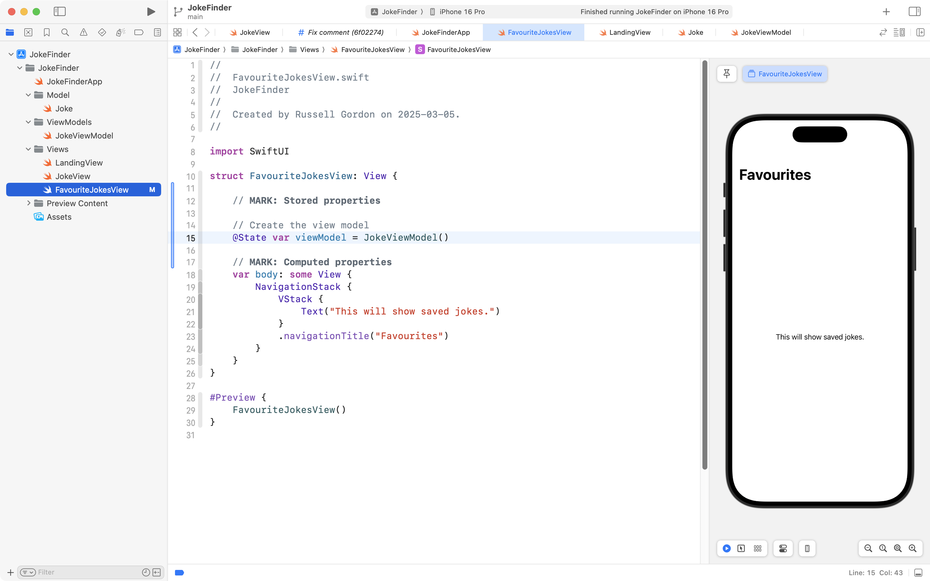This screenshot has height=581, width=930.
Task: Switch to the JokeViewModel tab
Action: tap(765, 32)
